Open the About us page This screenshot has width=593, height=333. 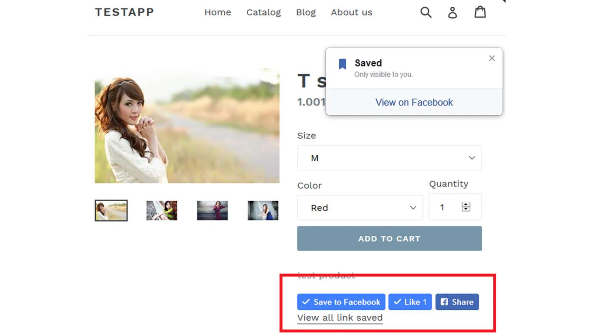(351, 12)
